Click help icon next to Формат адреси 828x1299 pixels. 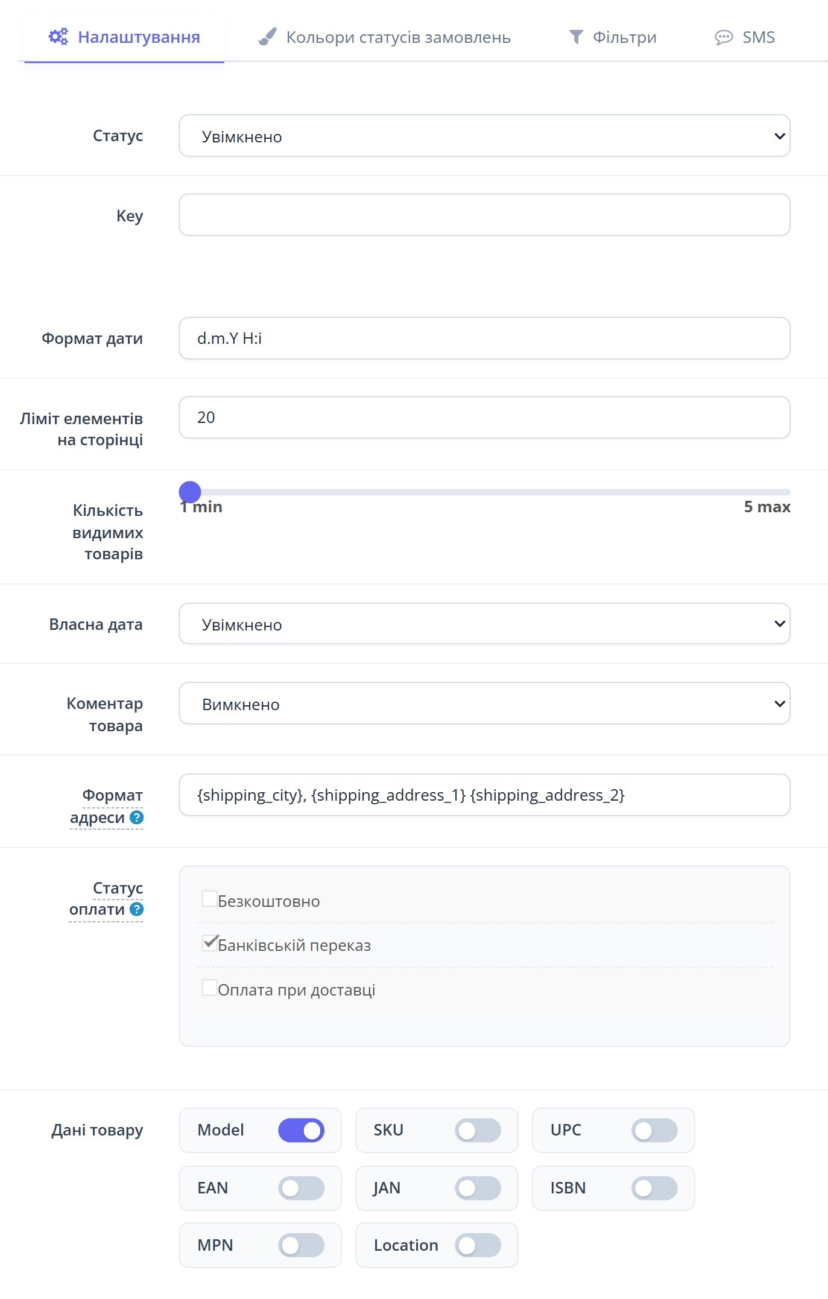[137, 817]
